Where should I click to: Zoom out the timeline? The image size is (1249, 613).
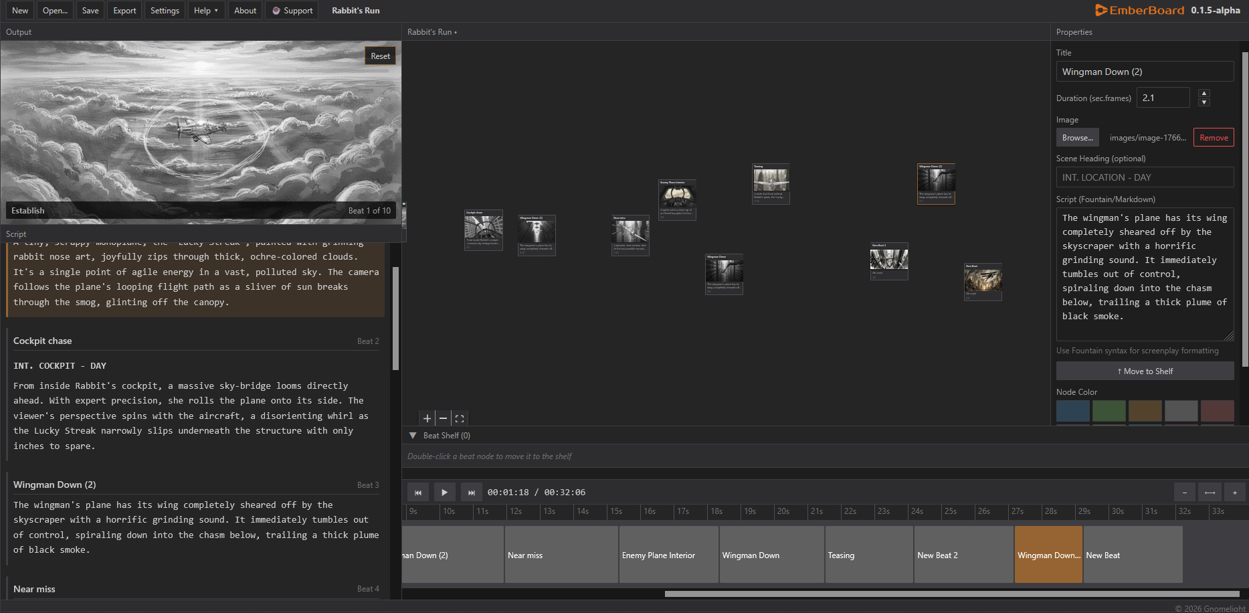pos(1184,493)
